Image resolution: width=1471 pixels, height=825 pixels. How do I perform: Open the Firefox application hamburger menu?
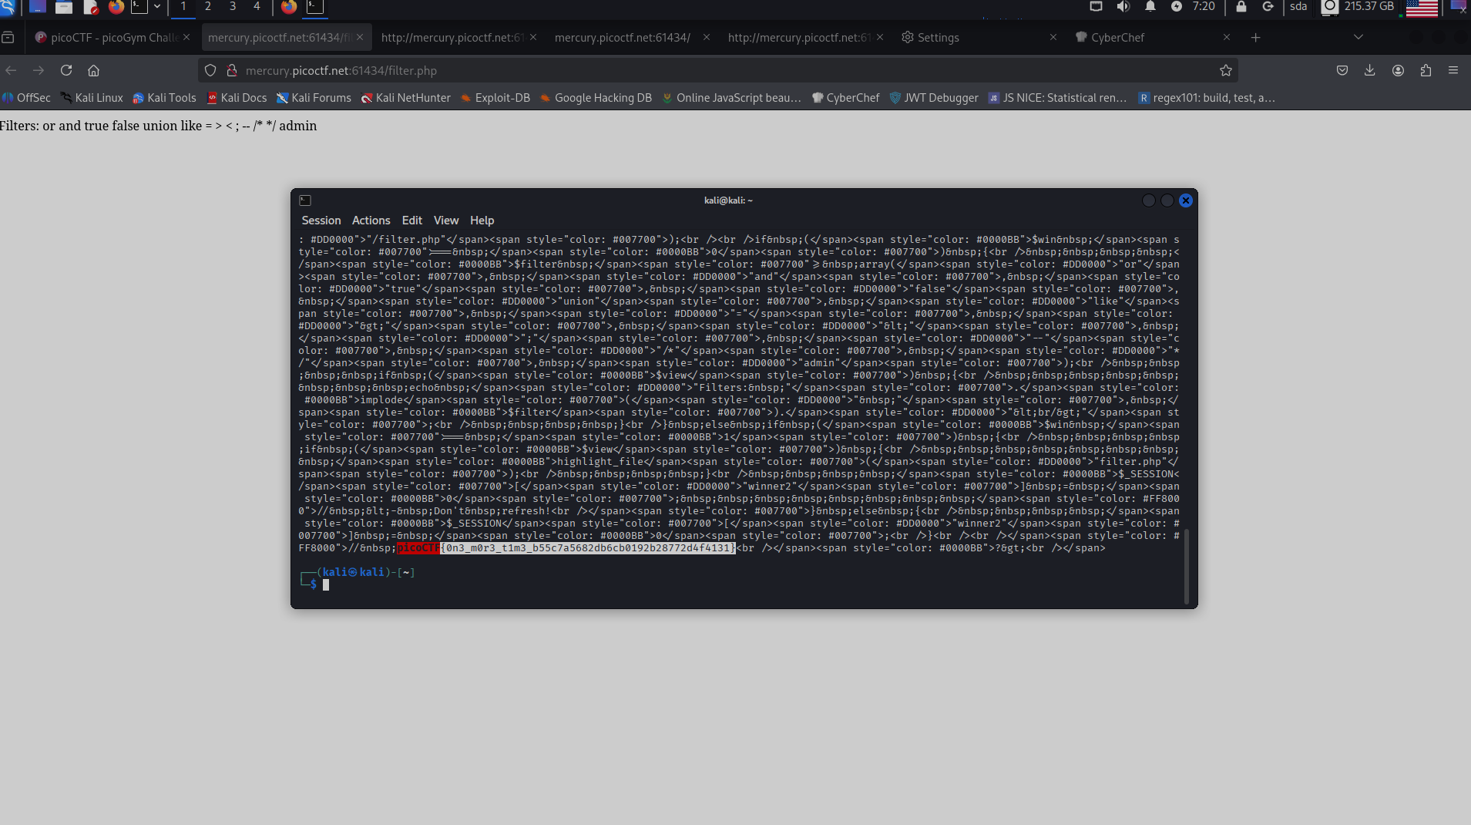1453,70
